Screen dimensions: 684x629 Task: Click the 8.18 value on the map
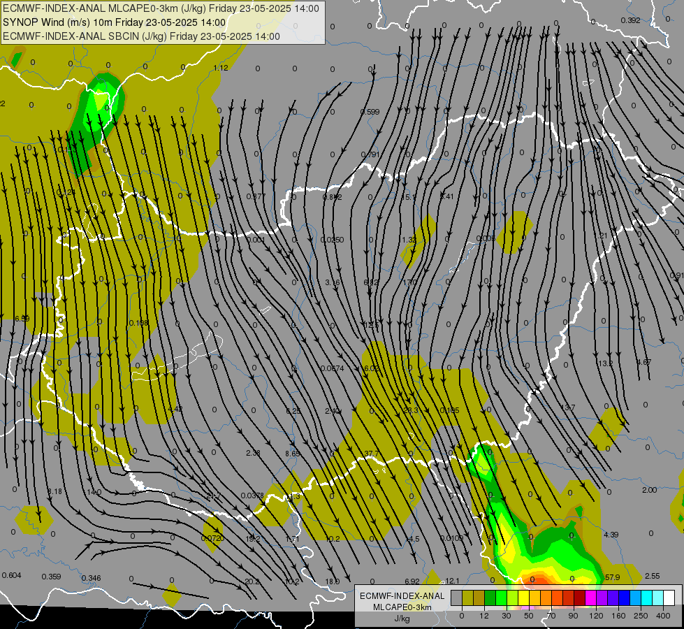point(54,491)
